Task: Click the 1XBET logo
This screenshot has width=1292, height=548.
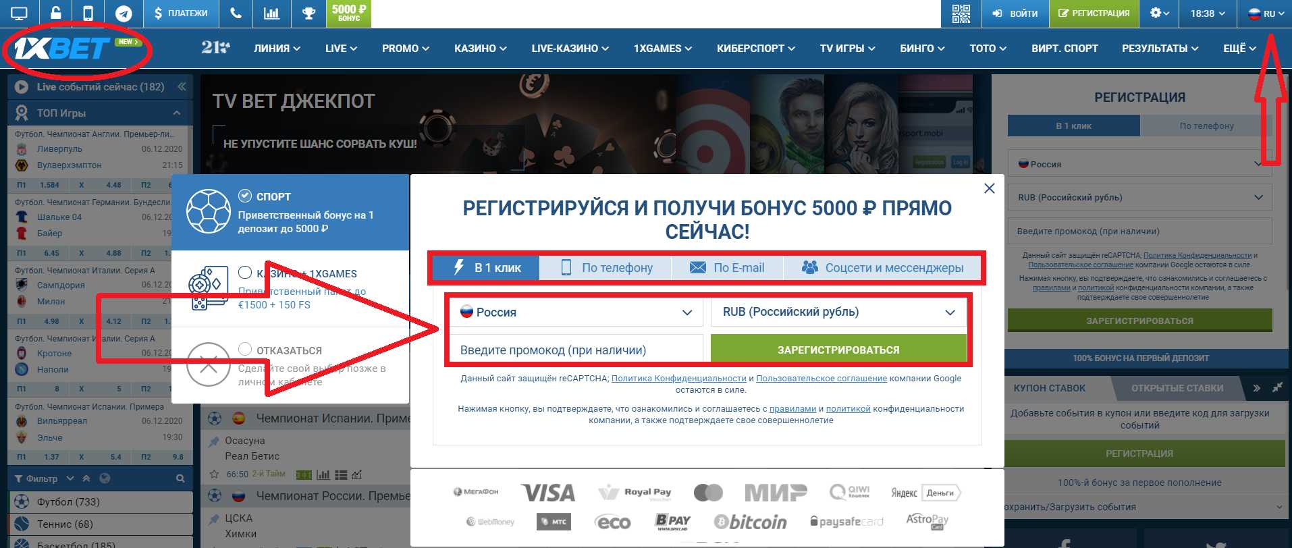Action: 62,48
